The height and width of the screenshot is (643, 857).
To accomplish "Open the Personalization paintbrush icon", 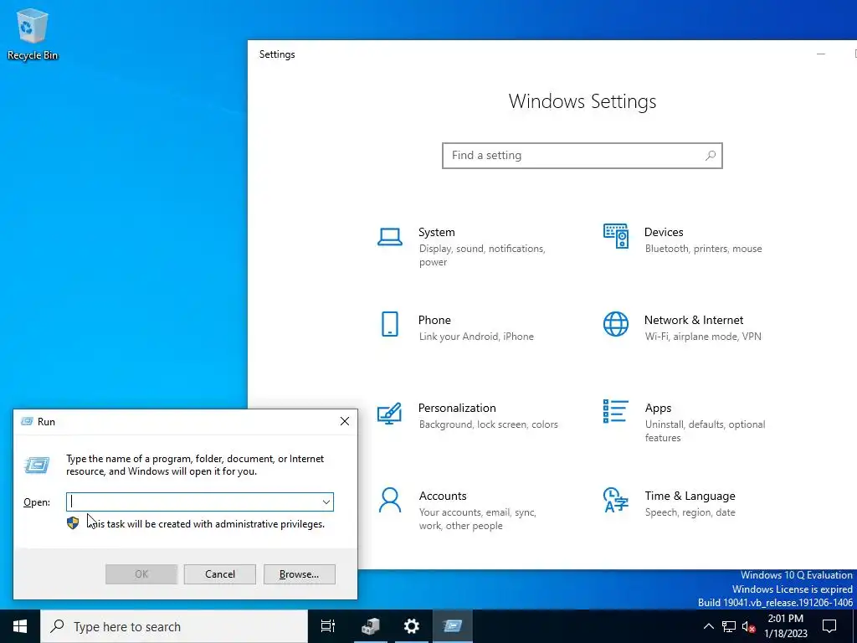I will click(x=390, y=414).
